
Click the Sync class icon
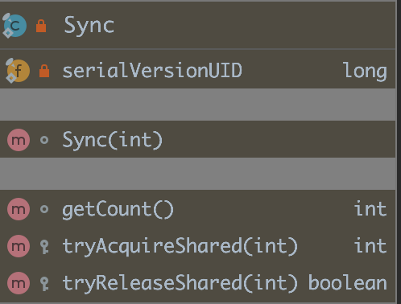pyautogui.click(x=14, y=26)
